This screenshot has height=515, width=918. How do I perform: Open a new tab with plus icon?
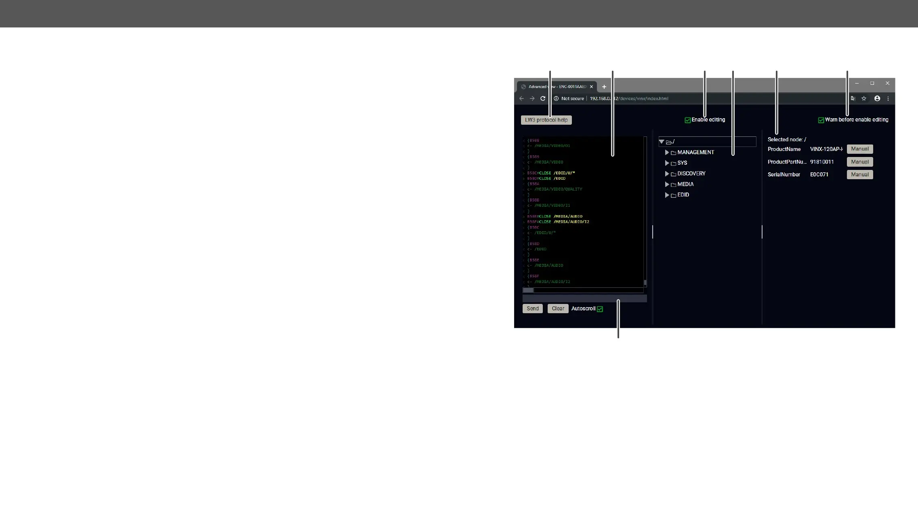[604, 87]
